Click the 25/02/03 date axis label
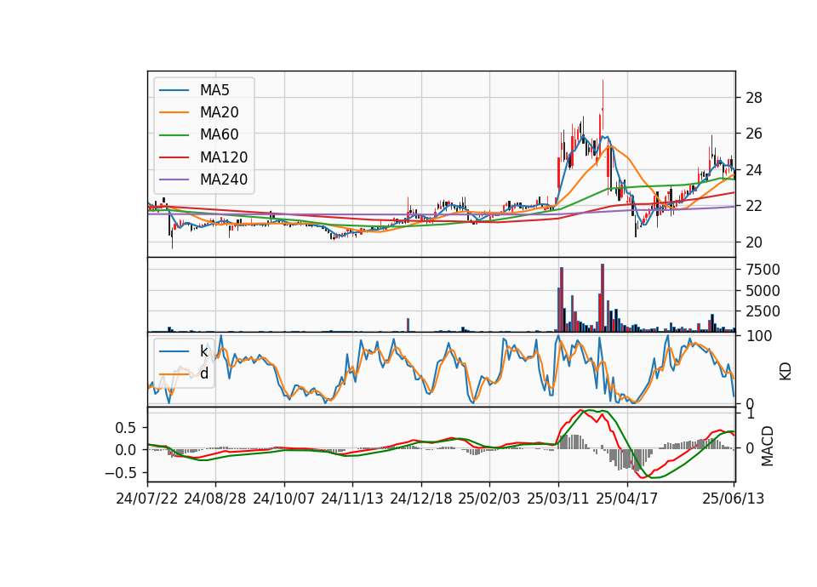 point(489,499)
